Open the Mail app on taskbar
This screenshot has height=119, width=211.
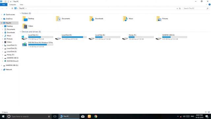(x=83, y=116)
